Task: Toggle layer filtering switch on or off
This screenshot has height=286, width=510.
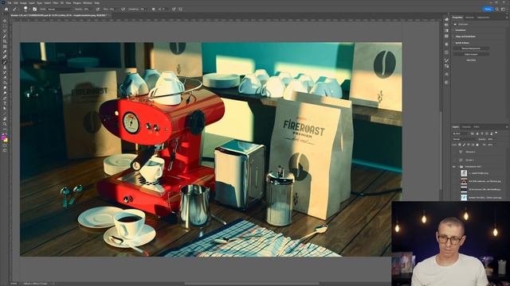Action: pos(496,133)
